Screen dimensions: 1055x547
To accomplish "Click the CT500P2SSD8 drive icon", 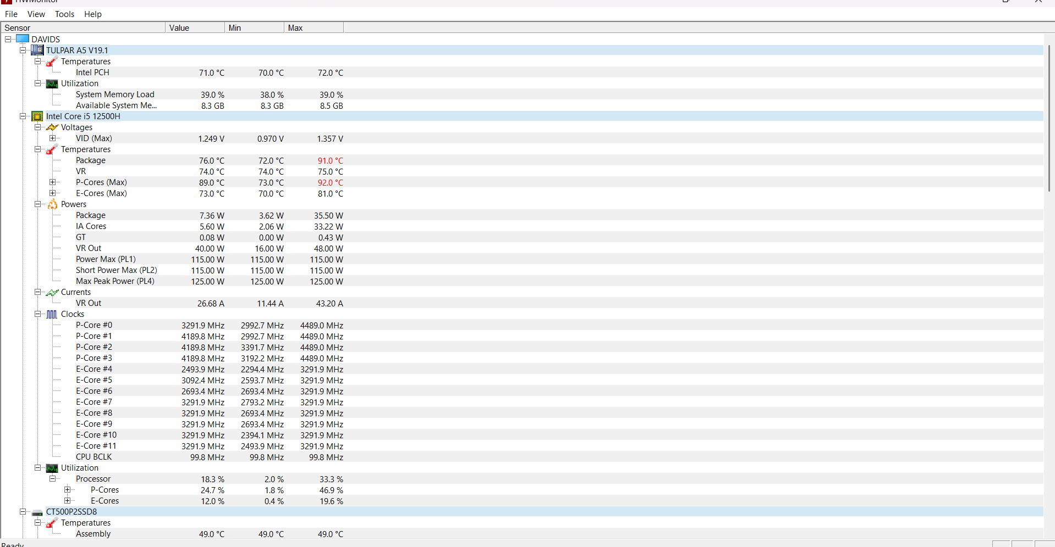I will pyautogui.click(x=37, y=512).
